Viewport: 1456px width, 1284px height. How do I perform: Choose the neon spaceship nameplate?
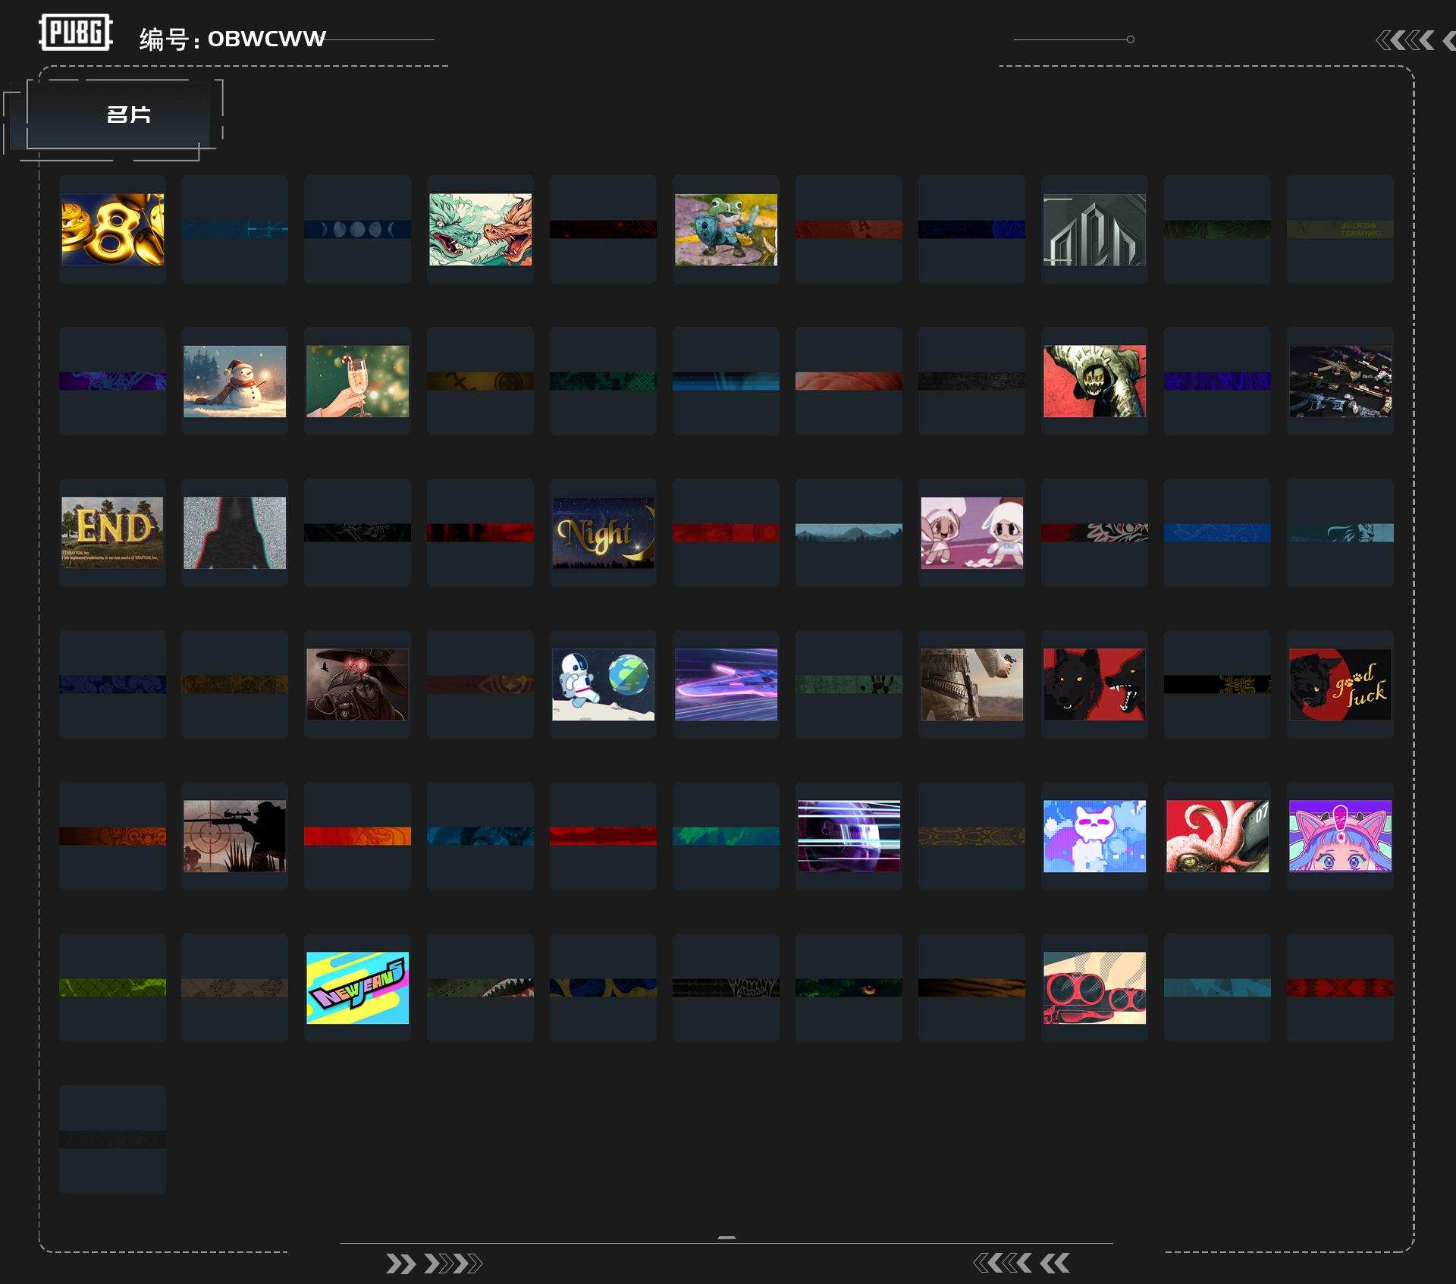pos(726,685)
